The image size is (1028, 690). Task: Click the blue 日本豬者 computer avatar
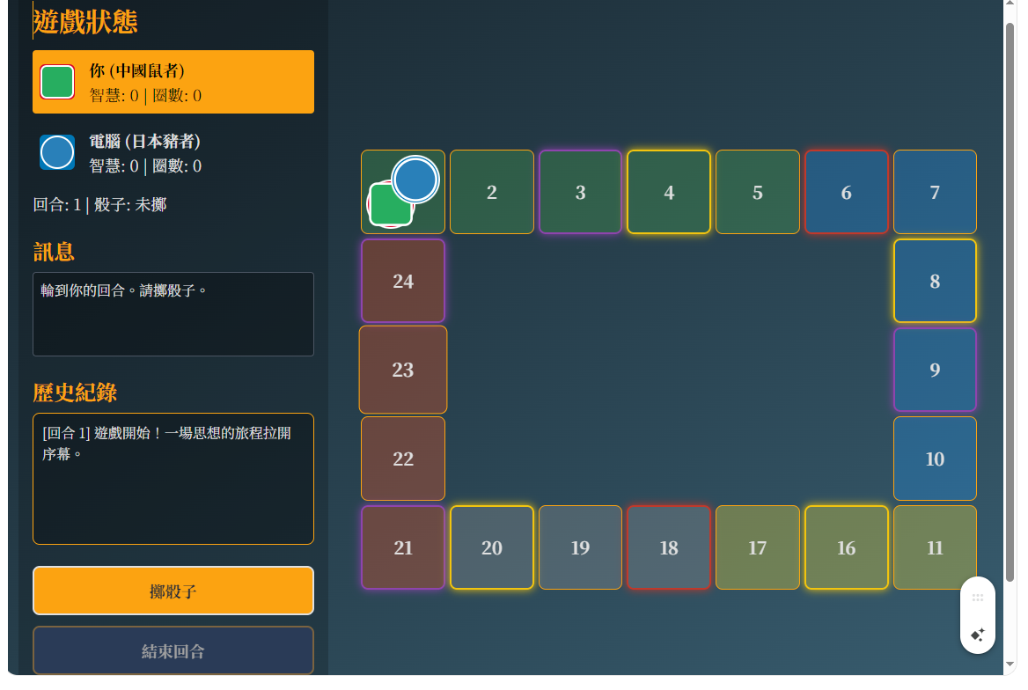click(55, 152)
